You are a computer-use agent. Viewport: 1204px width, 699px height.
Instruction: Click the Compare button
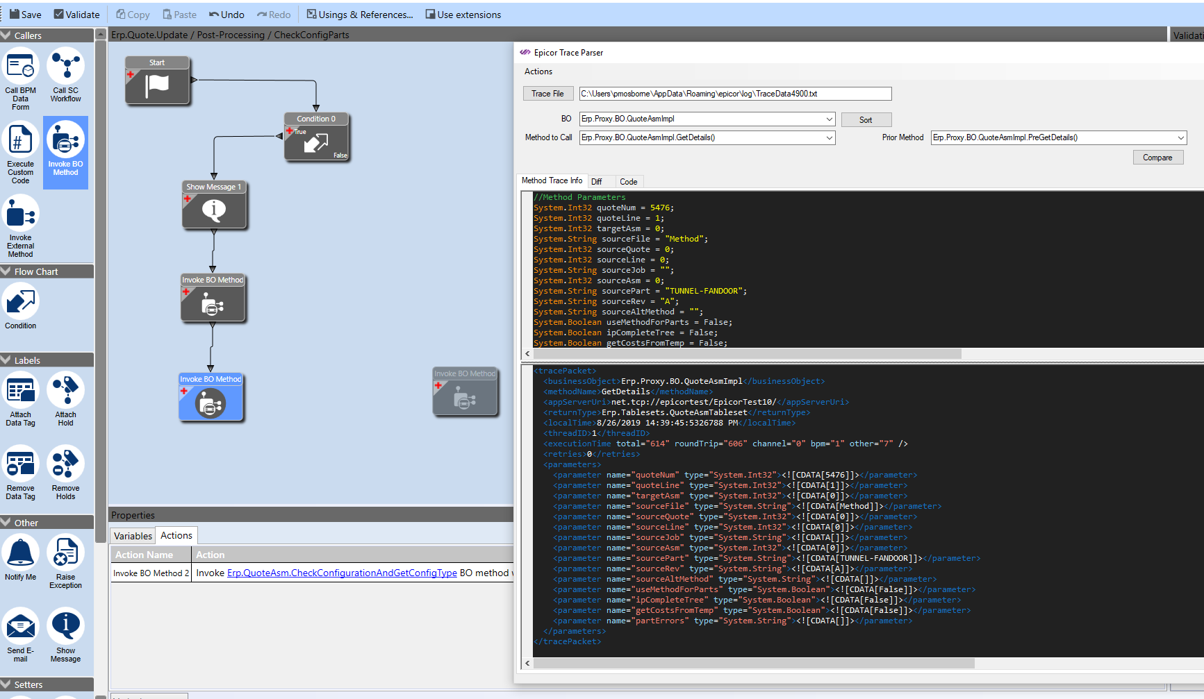coord(1157,158)
